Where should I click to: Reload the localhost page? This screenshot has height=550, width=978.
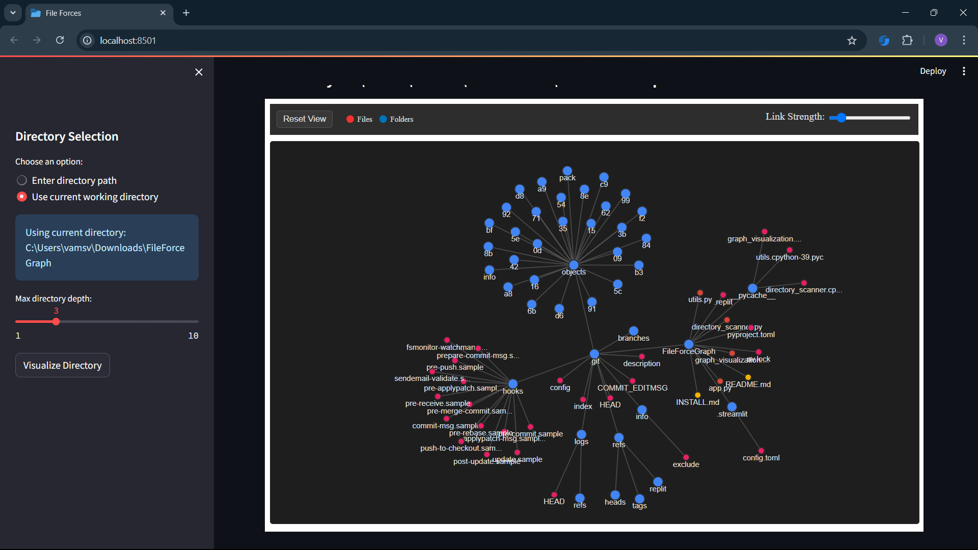pyautogui.click(x=60, y=40)
